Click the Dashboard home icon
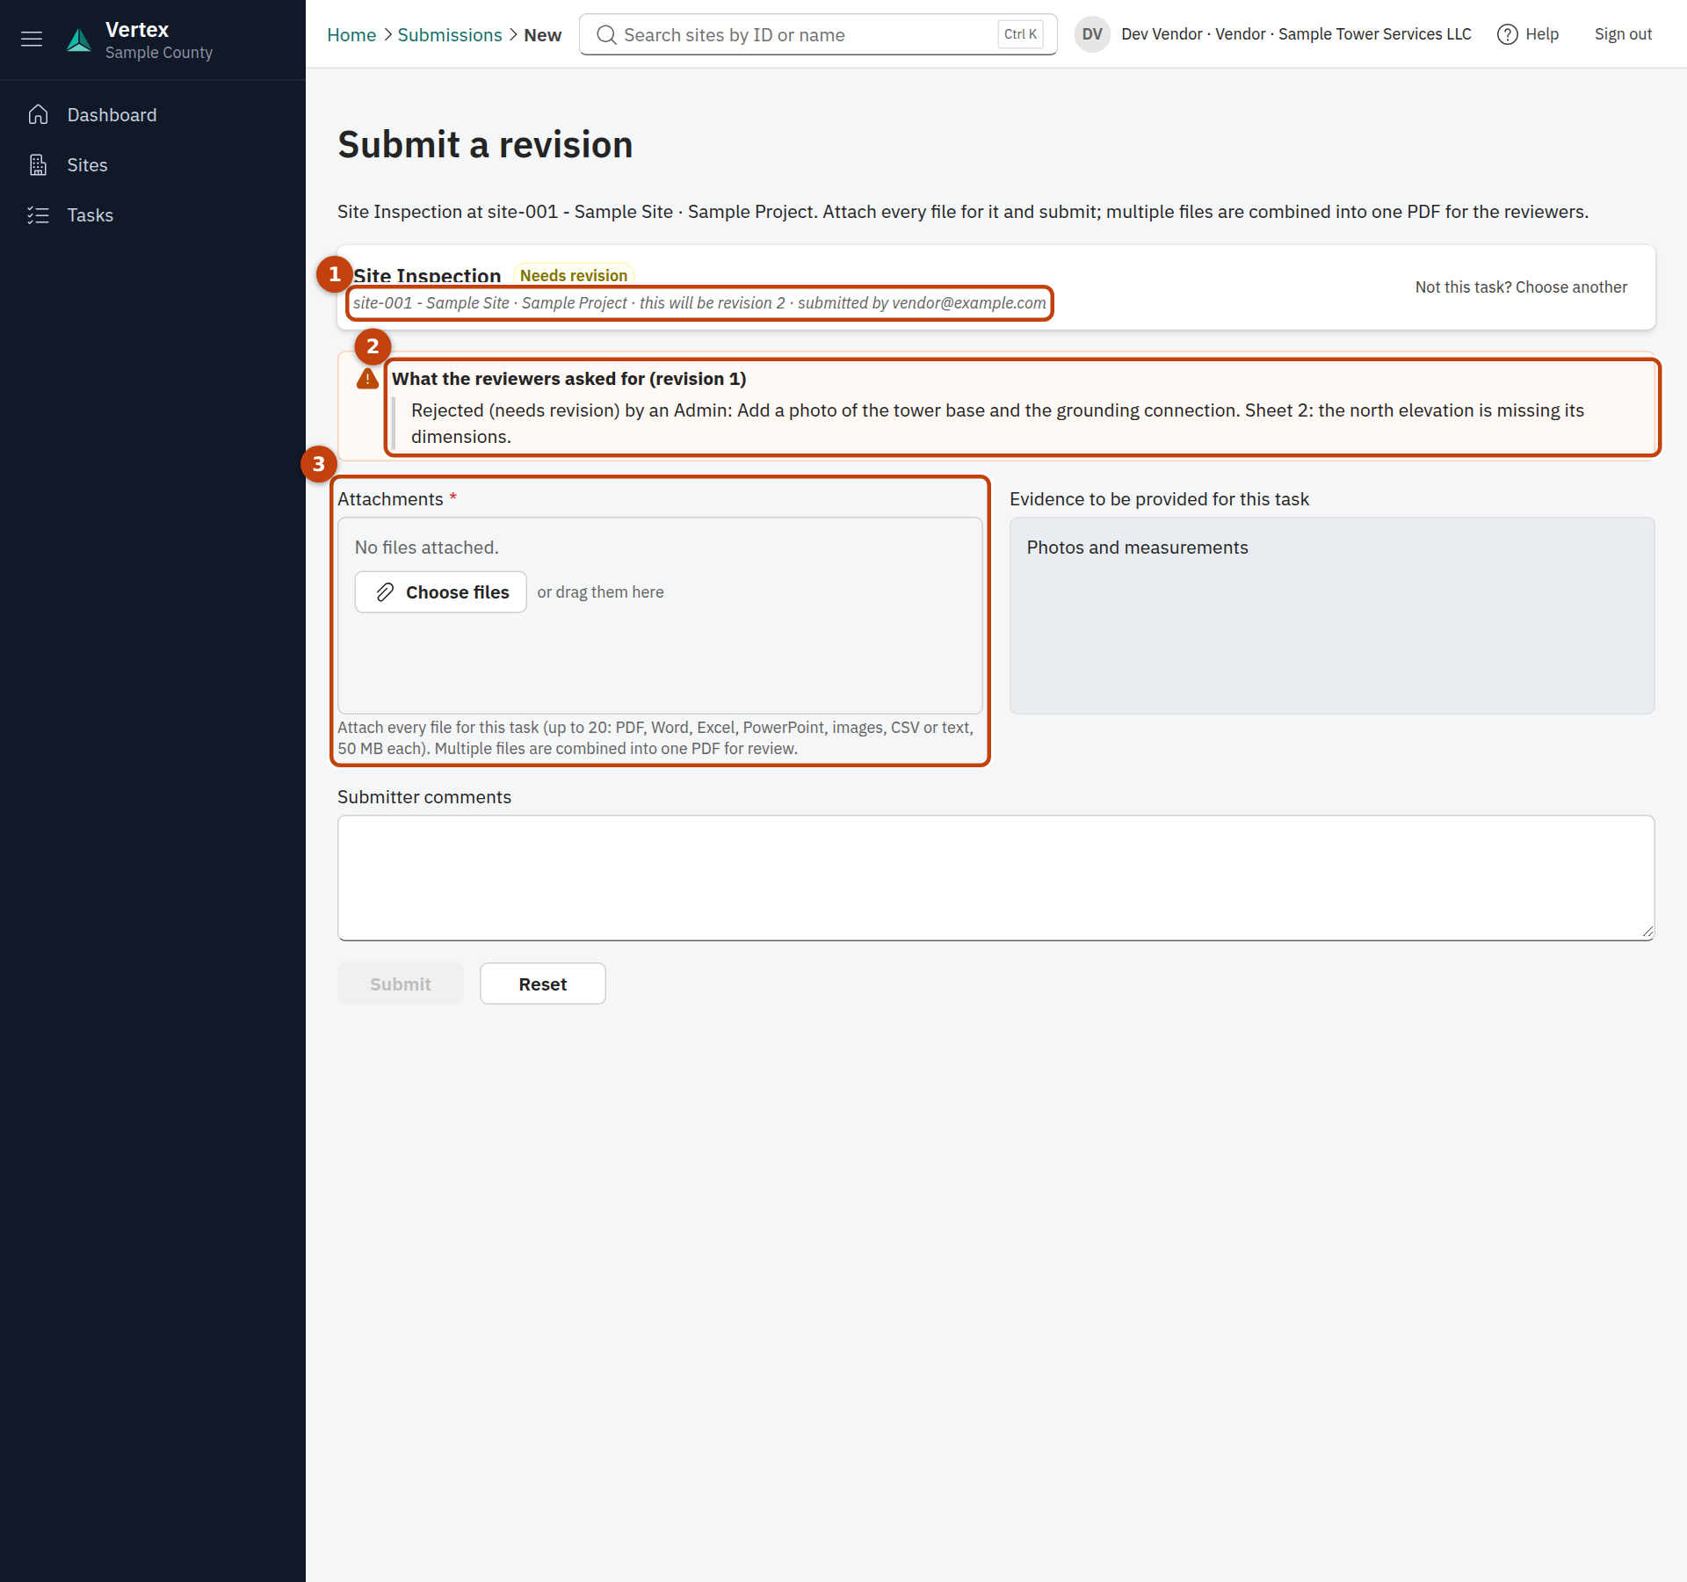This screenshot has width=1687, height=1582. (38, 115)
